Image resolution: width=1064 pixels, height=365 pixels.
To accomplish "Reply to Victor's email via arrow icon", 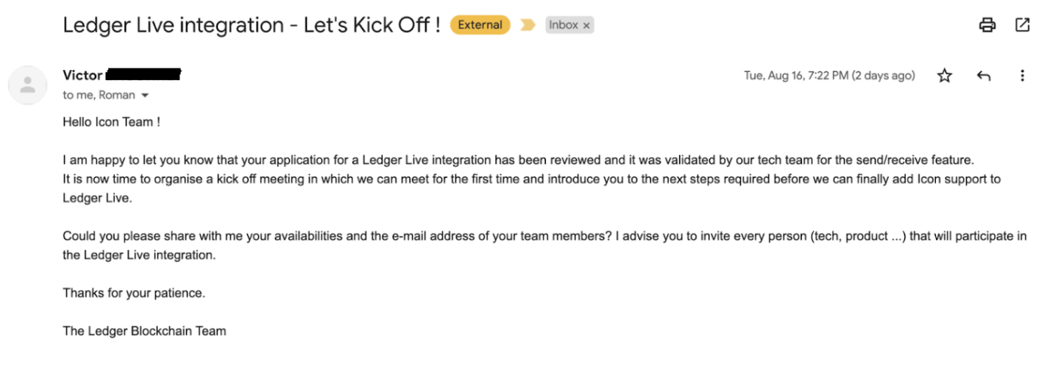I will coord(984,76).
